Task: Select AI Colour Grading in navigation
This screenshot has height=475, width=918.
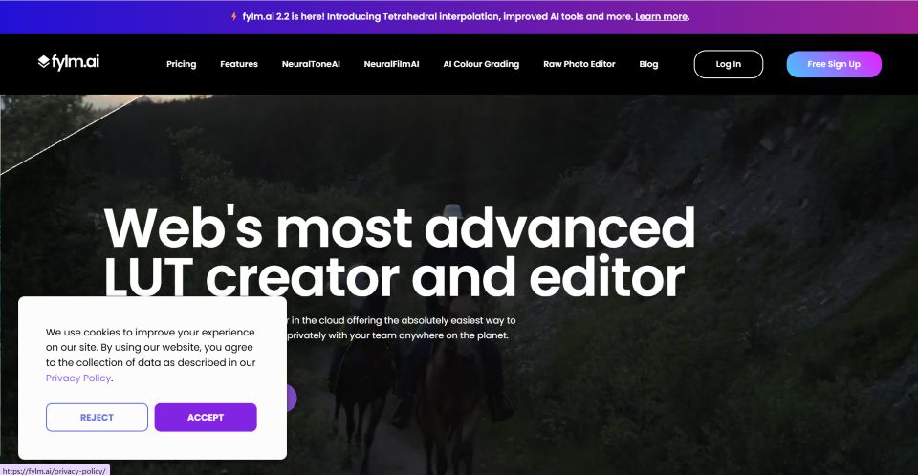Action: [481, 64]
